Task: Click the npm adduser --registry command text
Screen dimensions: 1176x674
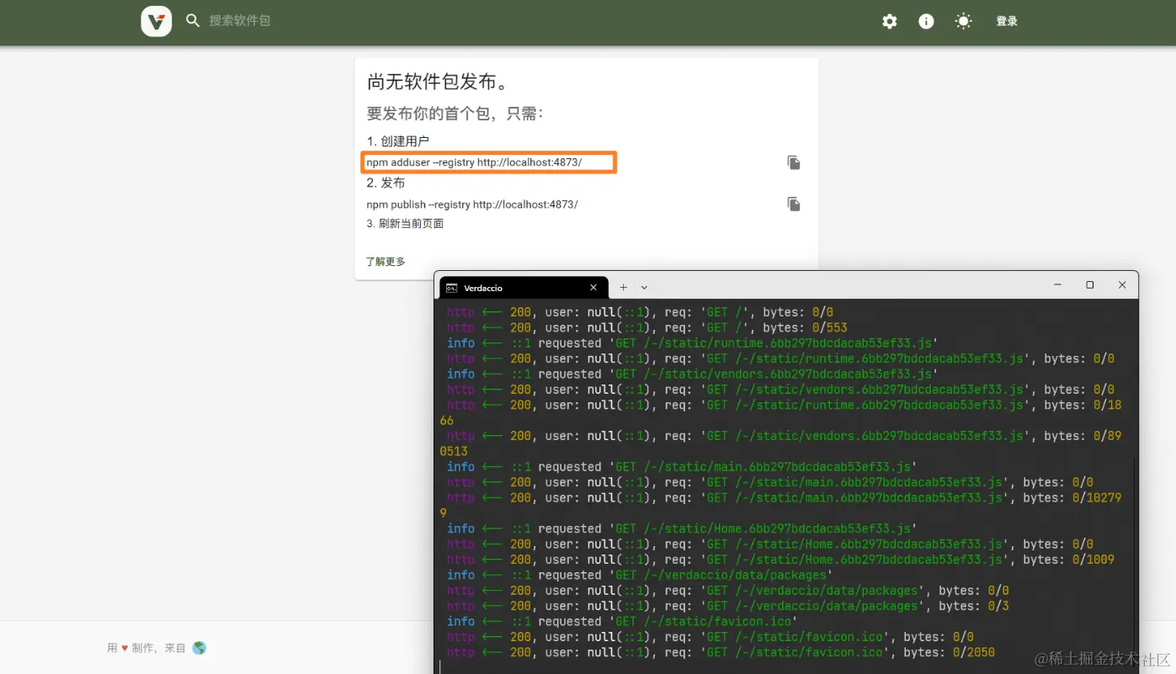Action: [474, 162]
